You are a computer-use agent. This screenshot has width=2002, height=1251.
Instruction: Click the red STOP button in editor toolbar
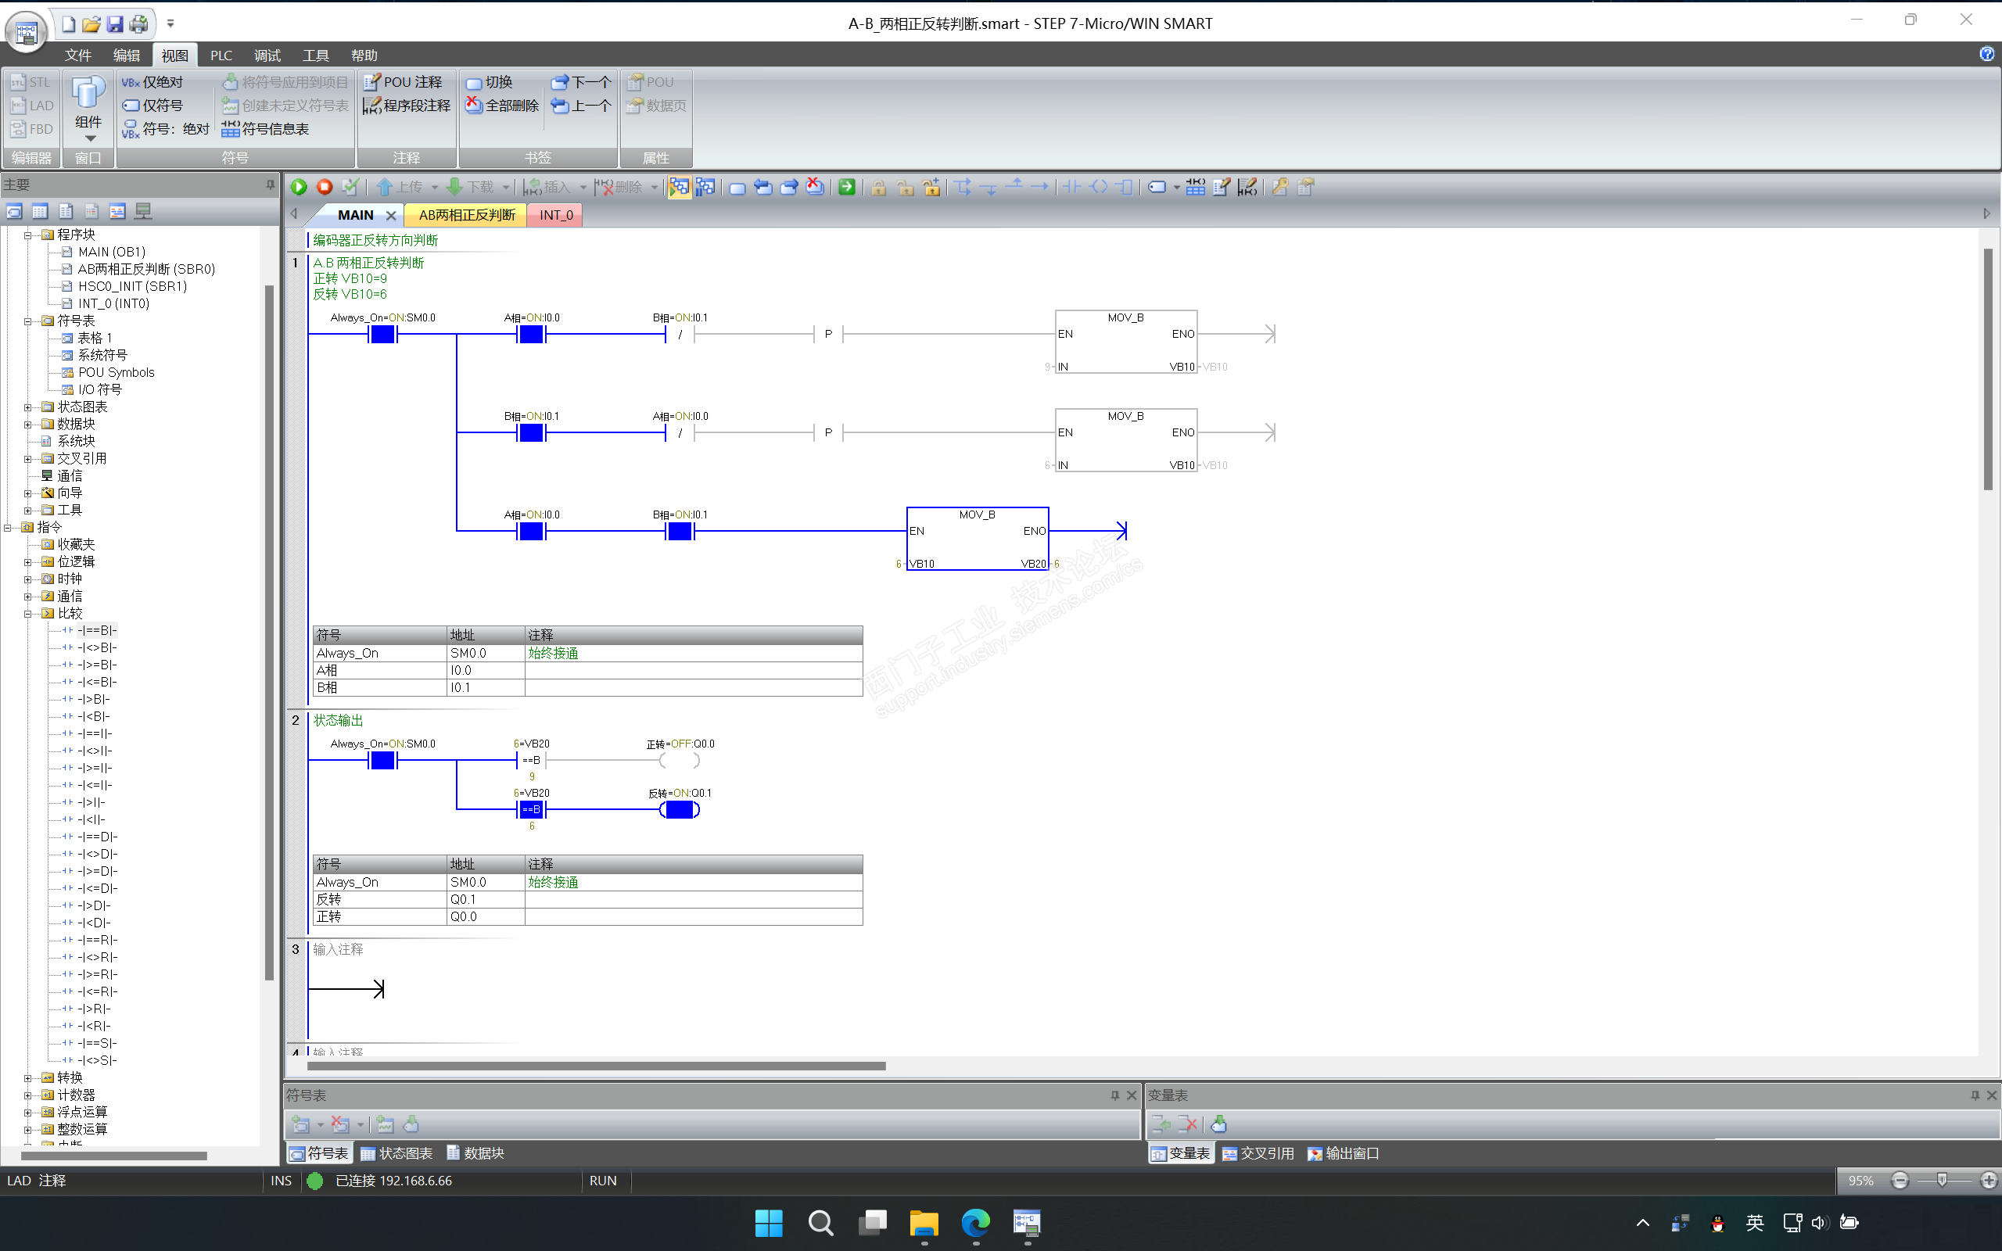(x=325, y=188)
